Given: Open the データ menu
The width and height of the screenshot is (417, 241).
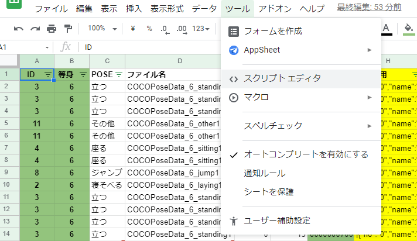Looking at the screenshot, I should [x=204, y=9].
